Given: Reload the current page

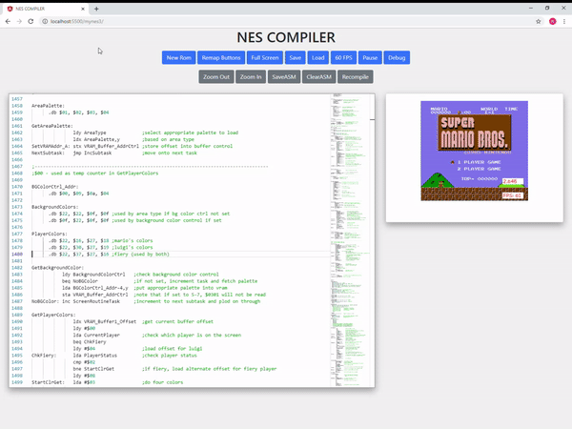Looking at the screenshot, I should [x=31, y=21].
